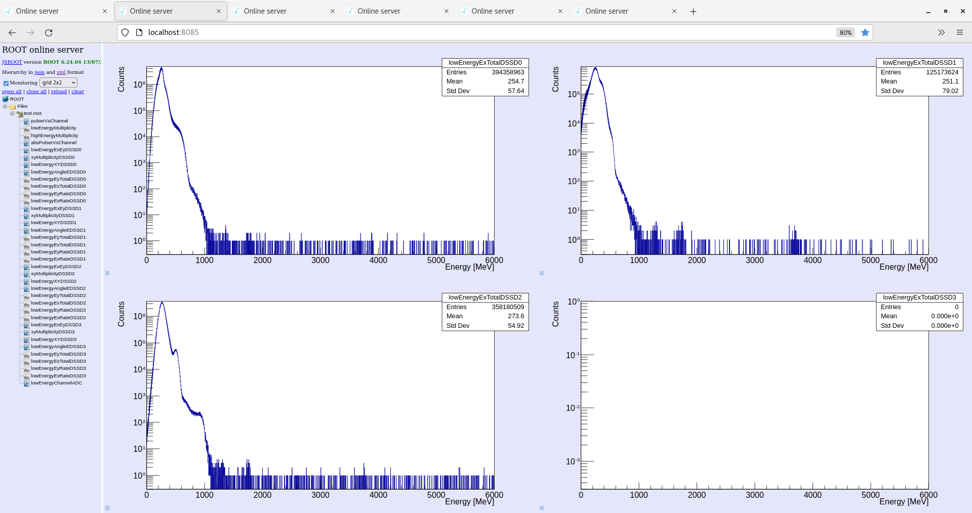Viewport: 972px width, 513px height.
Task: Click the 'clear' link
Action: coord(77,92)
